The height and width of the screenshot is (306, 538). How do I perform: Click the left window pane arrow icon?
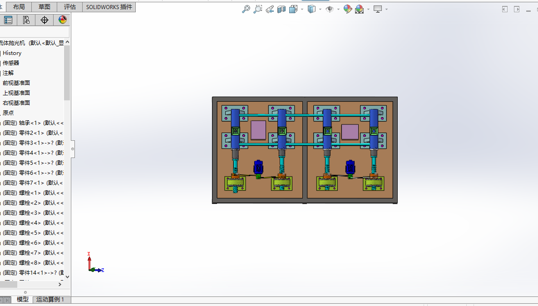click(505, 9)
